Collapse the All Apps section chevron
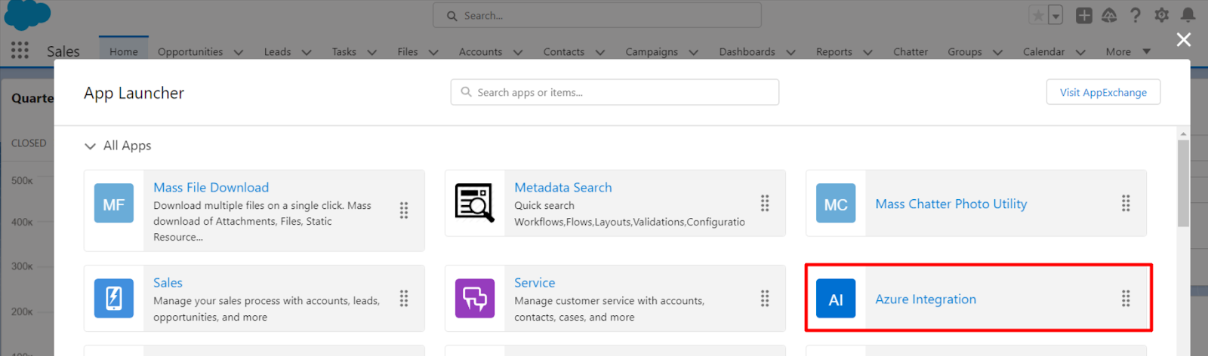 (91, 146)
